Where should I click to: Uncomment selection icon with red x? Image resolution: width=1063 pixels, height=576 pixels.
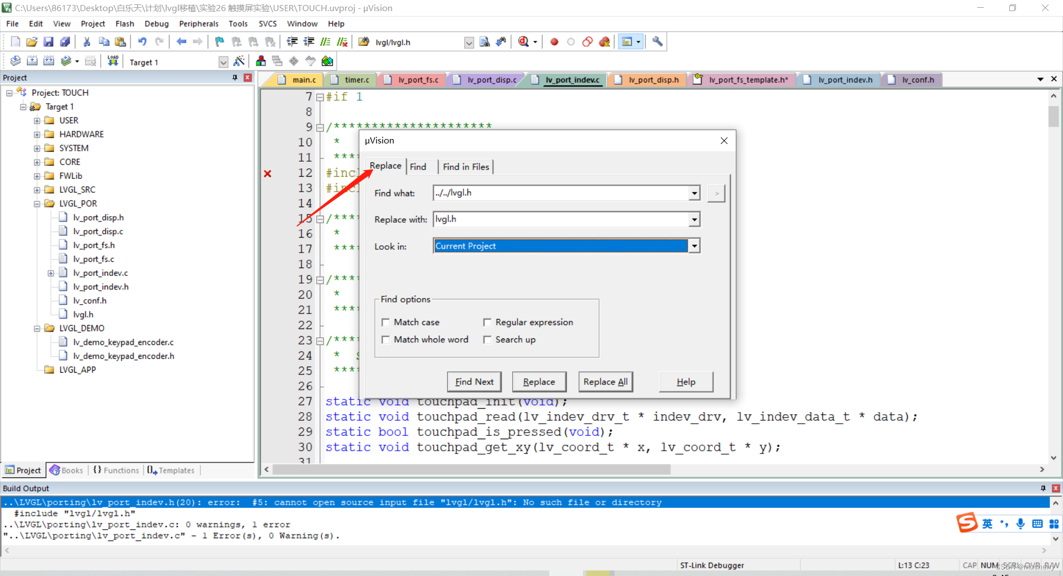click(x=342, y=42)
